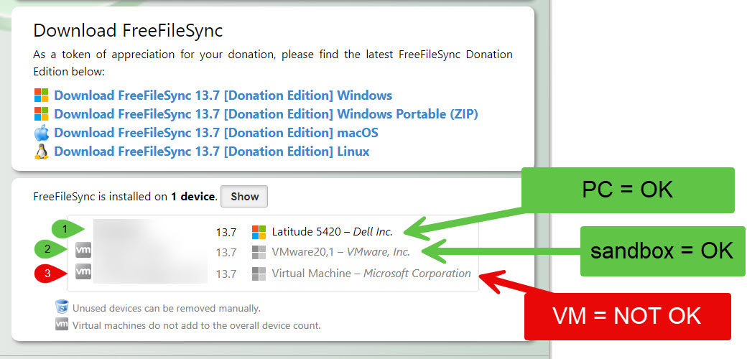
Task: Click version 13.7 in the VMware20,1 row
Action: tap(226, 253)
